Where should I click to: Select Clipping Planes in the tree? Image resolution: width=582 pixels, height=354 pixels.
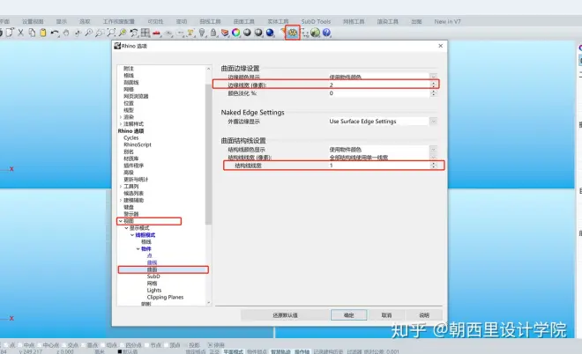(x=165, y=298)
